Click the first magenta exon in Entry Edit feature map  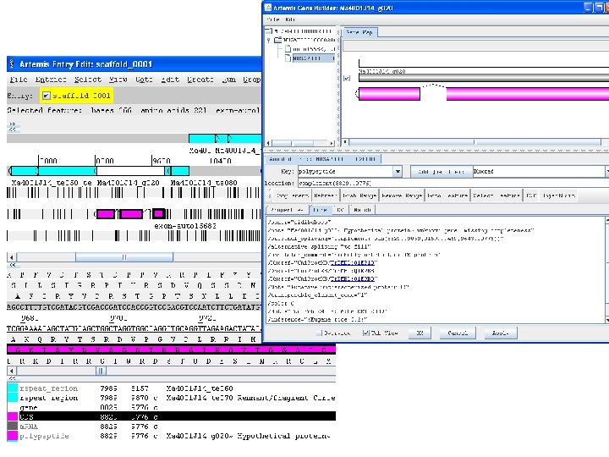click(106, 214)
